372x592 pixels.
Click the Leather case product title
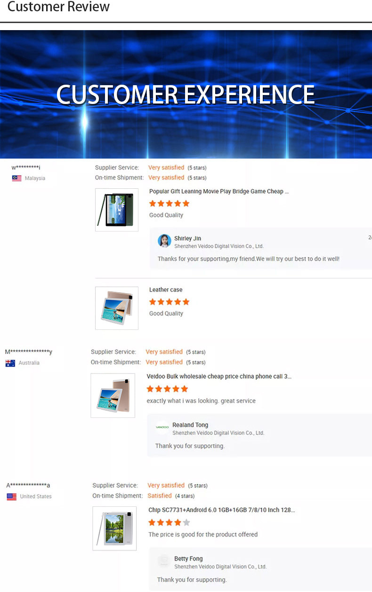pyautogui.click(x=166, y=290)
